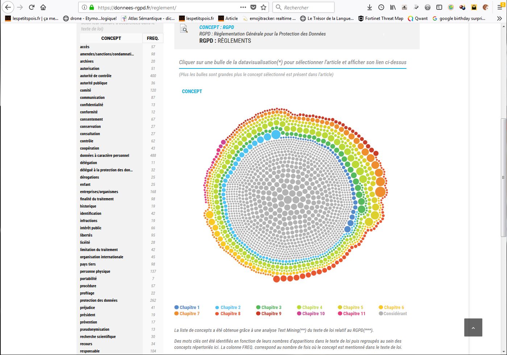Show site information for the green padlock

pyautogui.click(x=91, y=7)
